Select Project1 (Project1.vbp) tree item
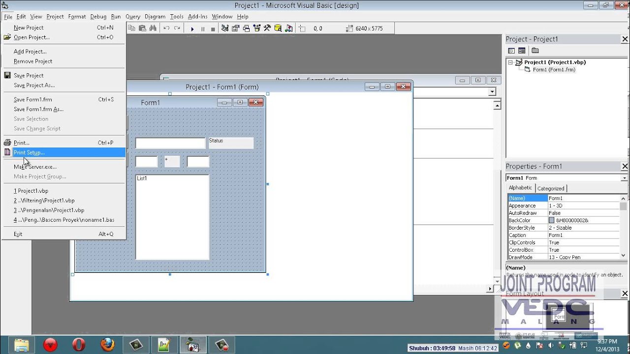Viewport: 630px width, 354px height. (555, 62)
